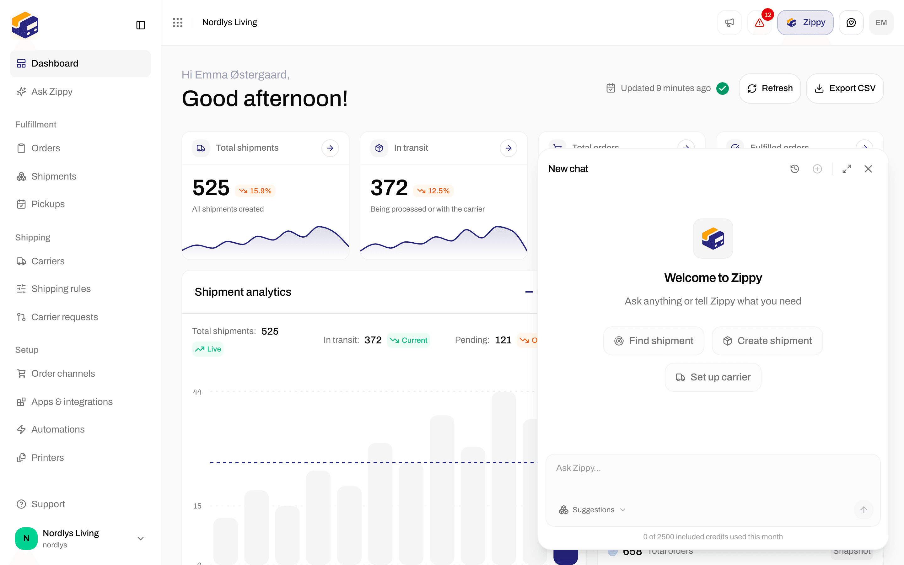
Task: Click the Refresh button
Action: (770, 88)
